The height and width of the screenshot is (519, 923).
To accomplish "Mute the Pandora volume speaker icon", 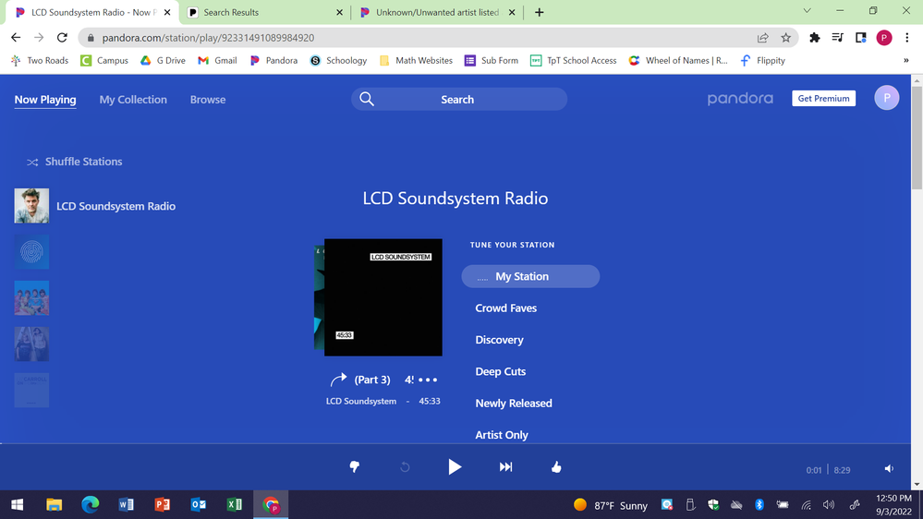I will coord(889,469).
